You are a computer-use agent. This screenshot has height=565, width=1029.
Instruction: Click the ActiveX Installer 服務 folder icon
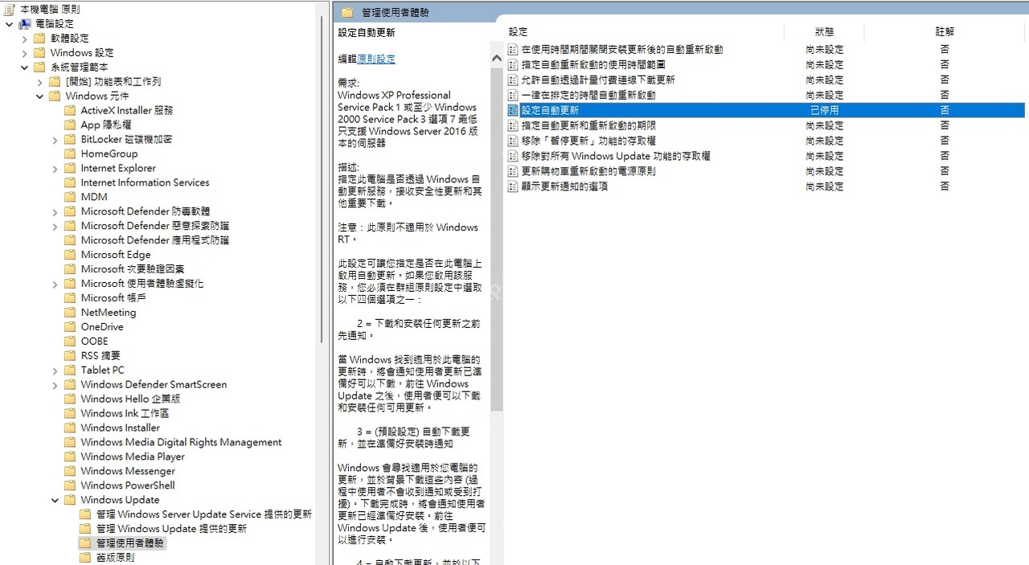pyautogui.click(x=70, y=111)
